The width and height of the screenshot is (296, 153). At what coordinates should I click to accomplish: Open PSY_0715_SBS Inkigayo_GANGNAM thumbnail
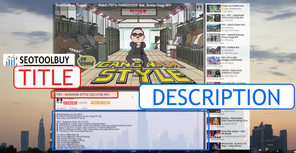click(213, 60)
